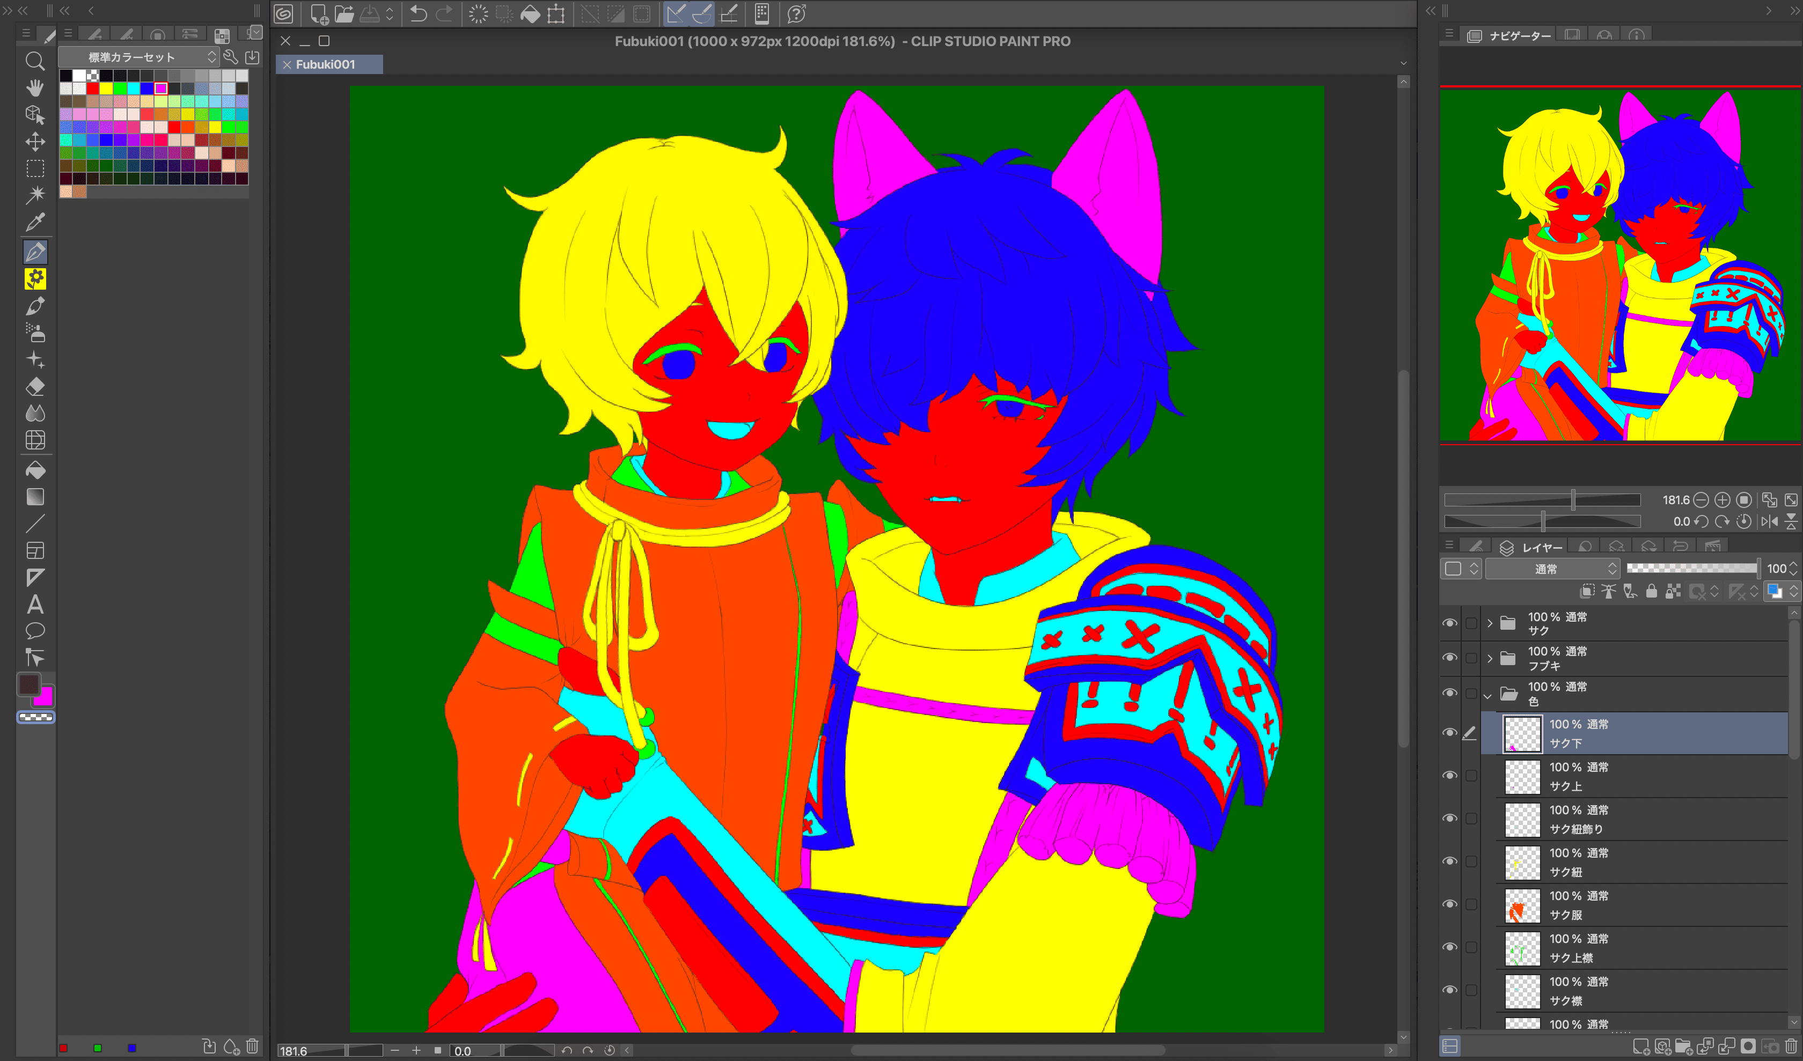Screen dimensions: 1803x1061
Task: Click the Undo arrow in toolbar
Action: (419, 13)
